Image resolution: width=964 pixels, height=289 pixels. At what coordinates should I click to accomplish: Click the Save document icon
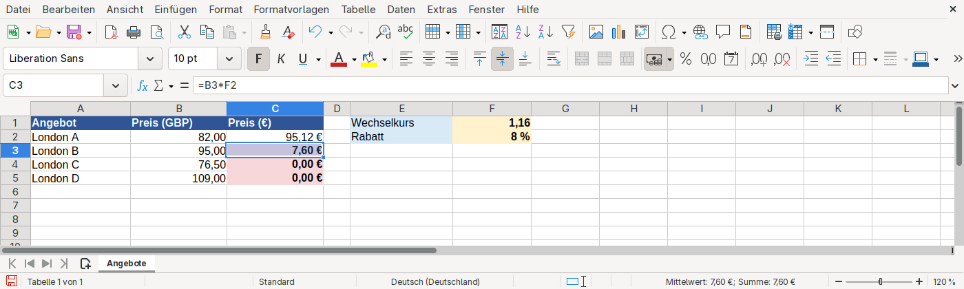74,32
